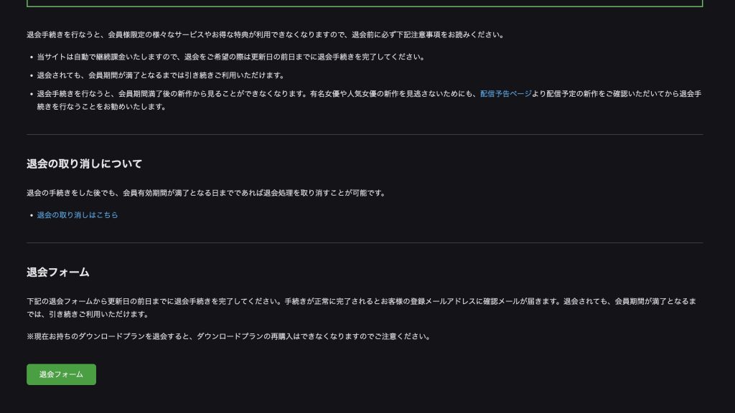
Task: Click the wrapped line 続きを行なうことをお勧めいたします
Action: (x=101, y=107)
